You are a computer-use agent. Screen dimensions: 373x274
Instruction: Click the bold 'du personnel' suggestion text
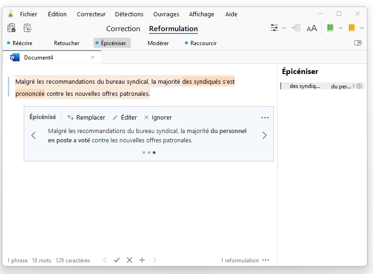pos(228,131)
